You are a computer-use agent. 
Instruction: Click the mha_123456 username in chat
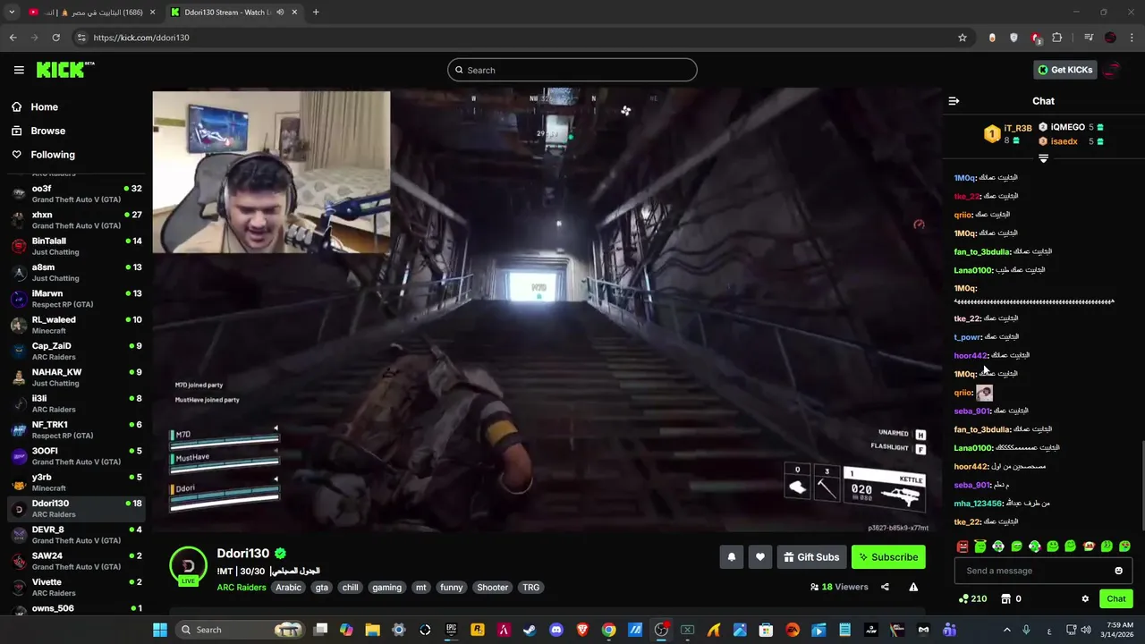pos(979,504)
